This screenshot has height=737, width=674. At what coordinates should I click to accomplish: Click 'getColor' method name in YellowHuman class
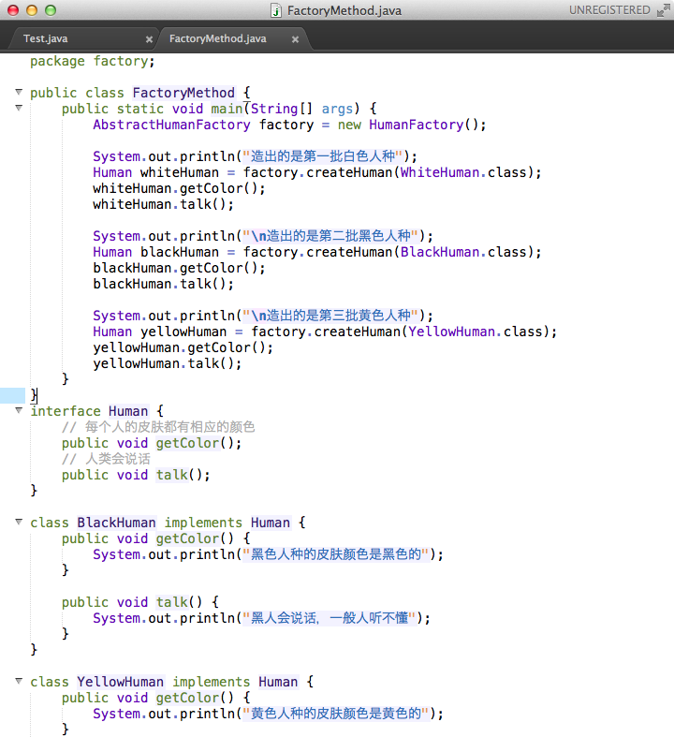coord(187,698)
